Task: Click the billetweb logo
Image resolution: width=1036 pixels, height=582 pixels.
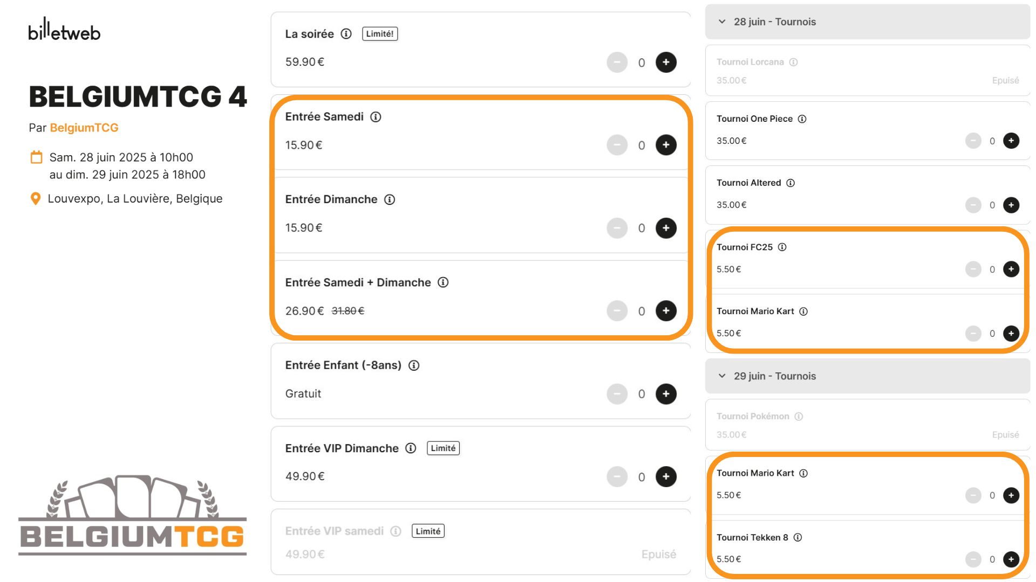Action: pyautogui.click(x=64, y=29)
